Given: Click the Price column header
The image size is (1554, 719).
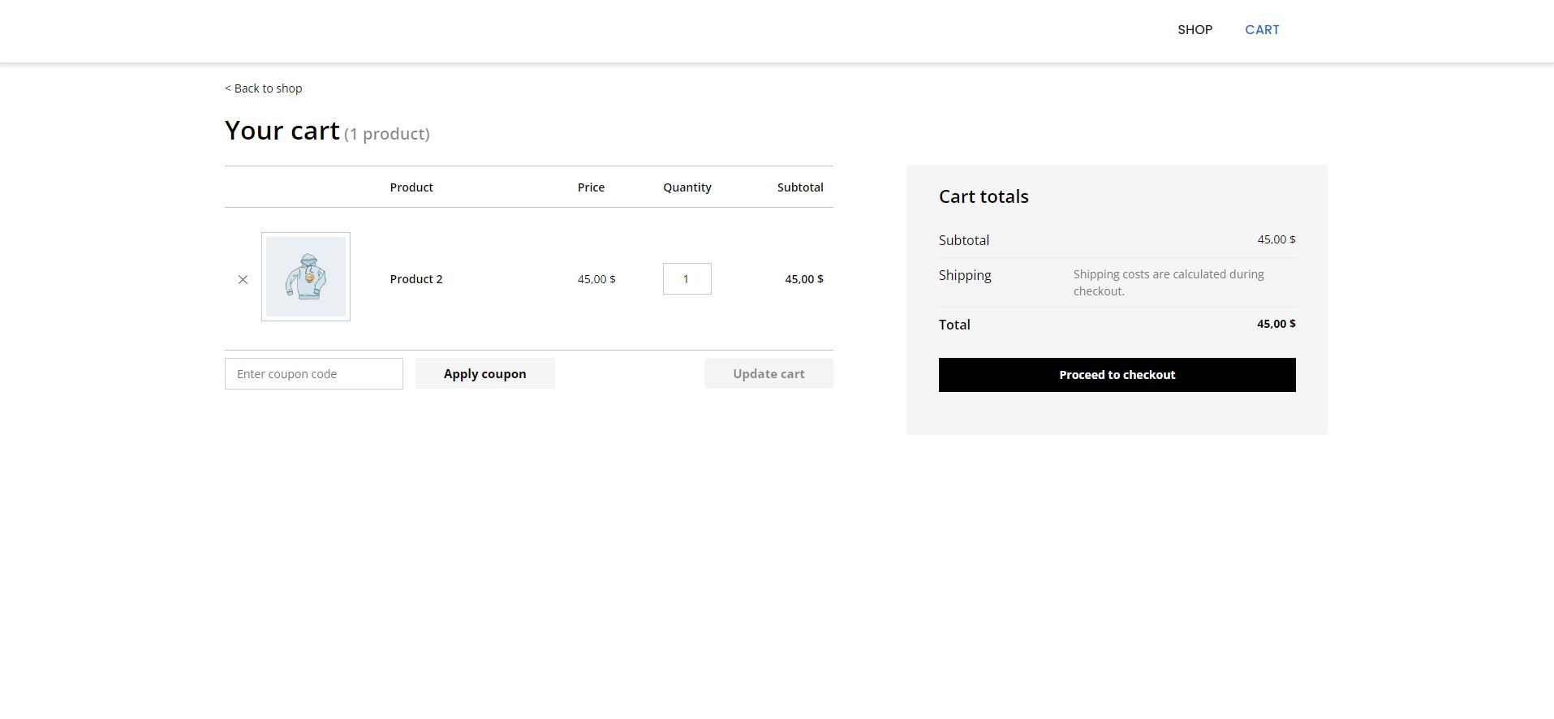Looking at the screenshot, I should 591,187.
